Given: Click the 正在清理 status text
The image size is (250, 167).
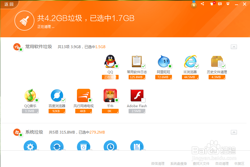Looking at the screenshot, I should 46,27.
